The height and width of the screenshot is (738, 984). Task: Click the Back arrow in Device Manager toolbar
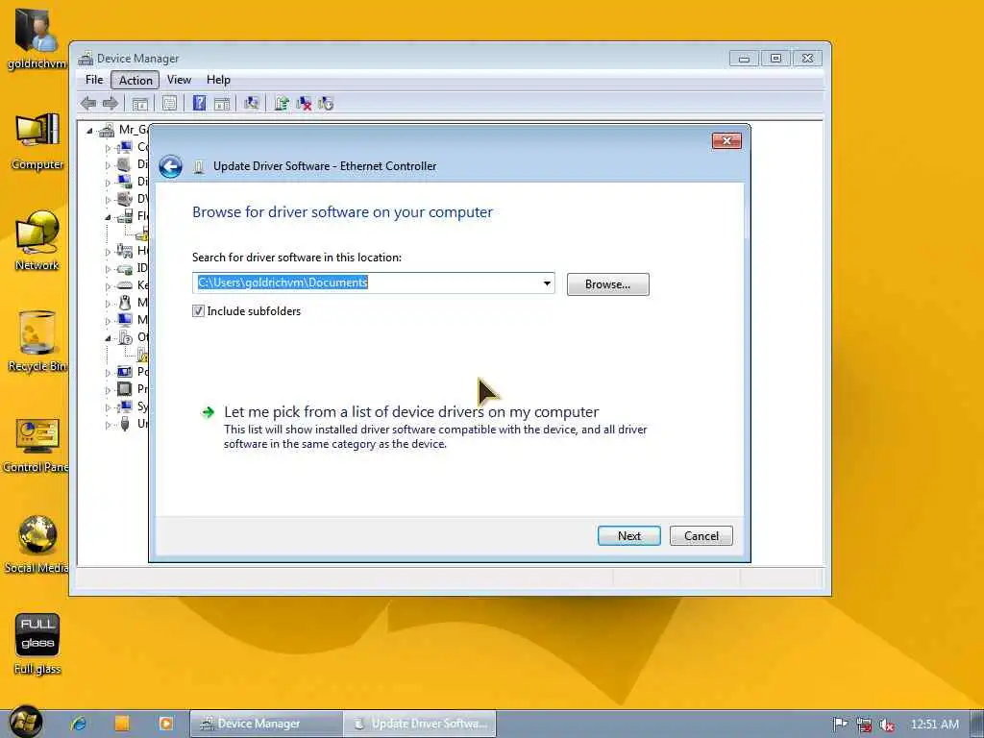coord(88,103)
